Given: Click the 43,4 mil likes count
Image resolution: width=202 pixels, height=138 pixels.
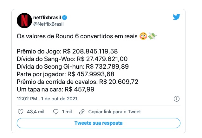Looking at the screenshot, I should click(35, 112).
